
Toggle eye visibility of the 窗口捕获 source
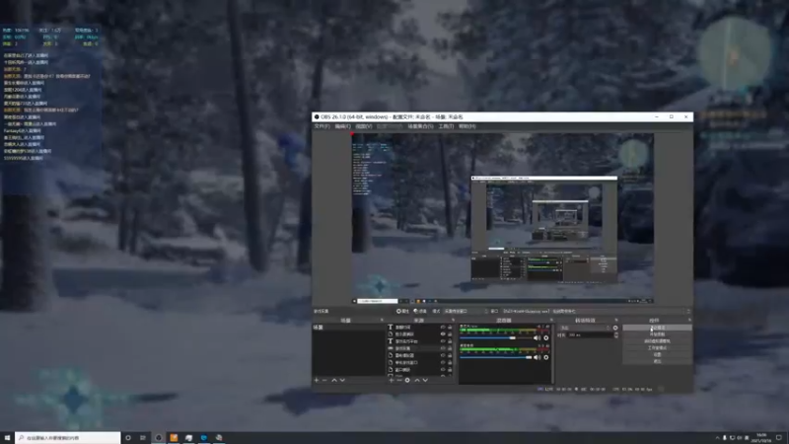click(443, 369)
